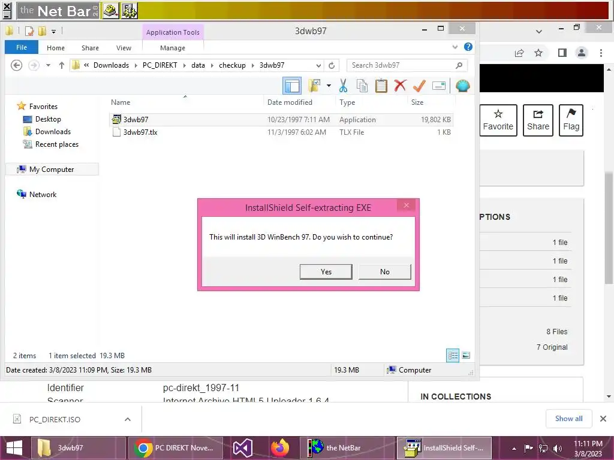Open recent locations dropdown beside forward arrow
Viewport: 614px width, 460px height.
[48, 65]
